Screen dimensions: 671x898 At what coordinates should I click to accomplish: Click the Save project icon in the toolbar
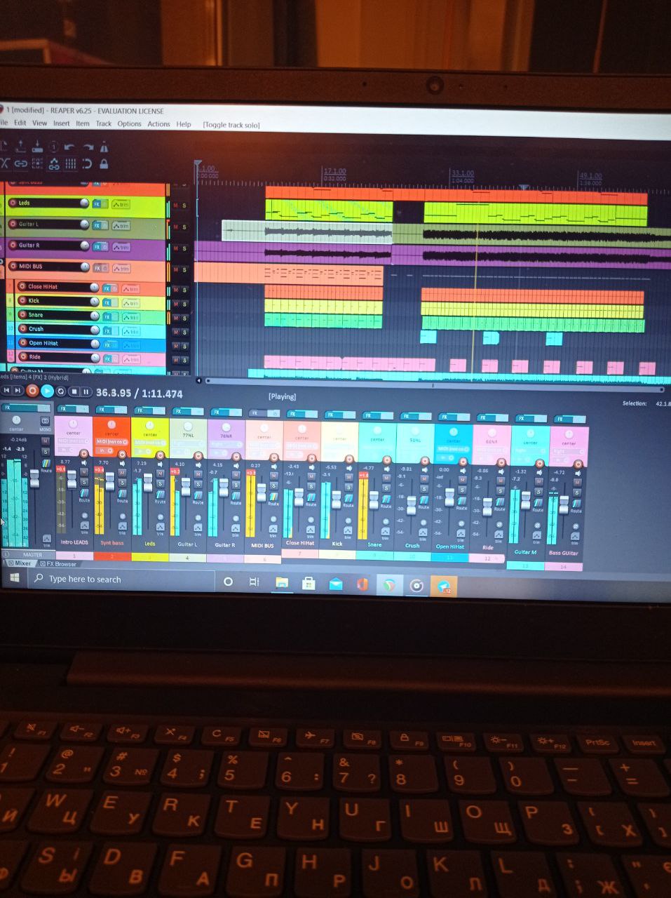[37, 147]
